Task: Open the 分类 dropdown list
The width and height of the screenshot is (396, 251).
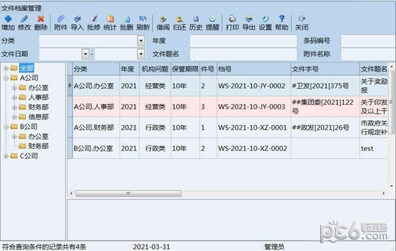Action: [x=141, y=41]
